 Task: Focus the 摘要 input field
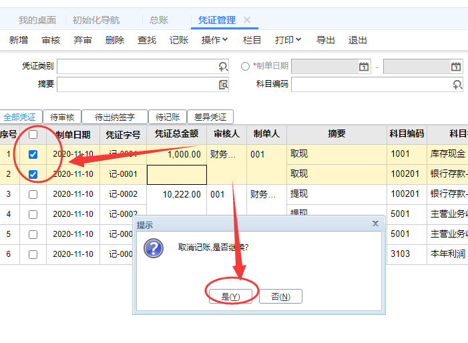pyautogui.click(x=143, y=85)
